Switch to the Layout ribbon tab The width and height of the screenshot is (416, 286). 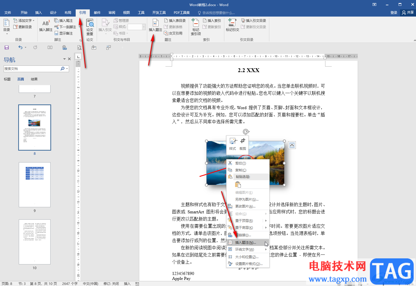point(68,13)
